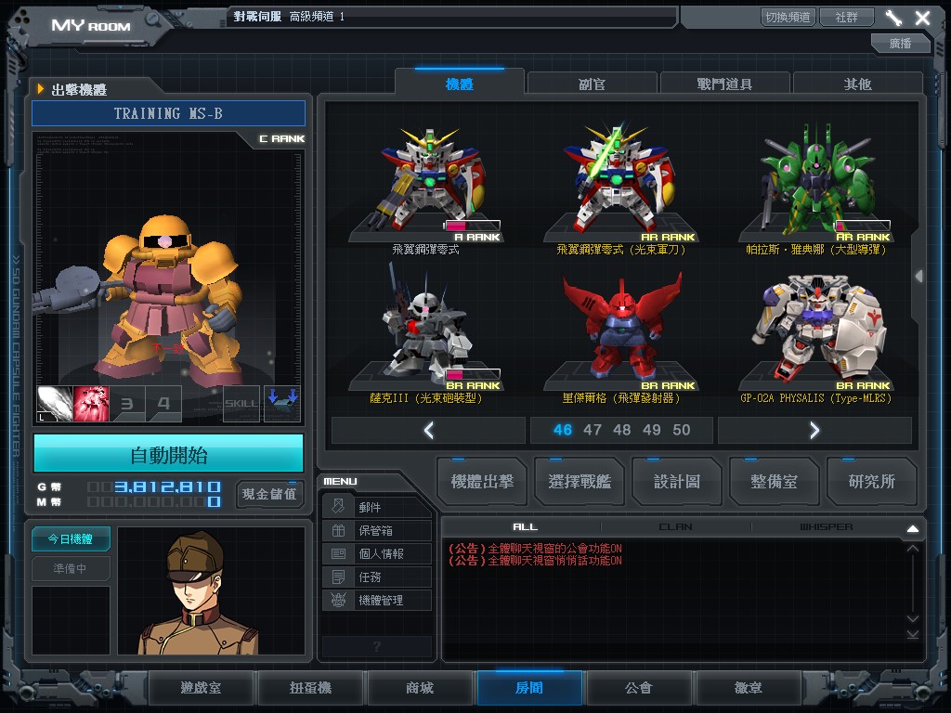Open settings with the wrench icon
Screen dimensions: 951x713
893,19
